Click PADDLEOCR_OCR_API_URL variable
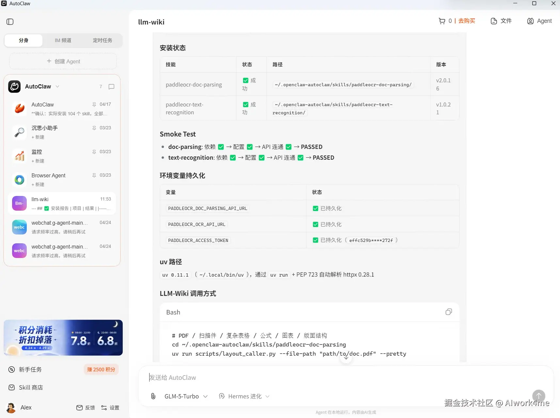The image size is (560, 418). [197, 224]
